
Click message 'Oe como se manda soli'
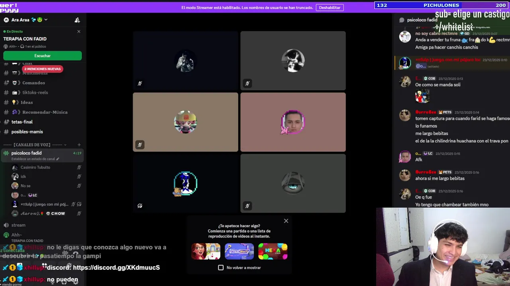click(x=438, y=85)
